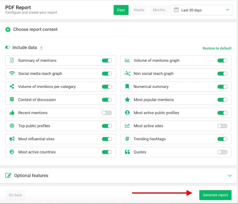Click the Generate report button
The image size is (238, 204).
click(215, 195)
